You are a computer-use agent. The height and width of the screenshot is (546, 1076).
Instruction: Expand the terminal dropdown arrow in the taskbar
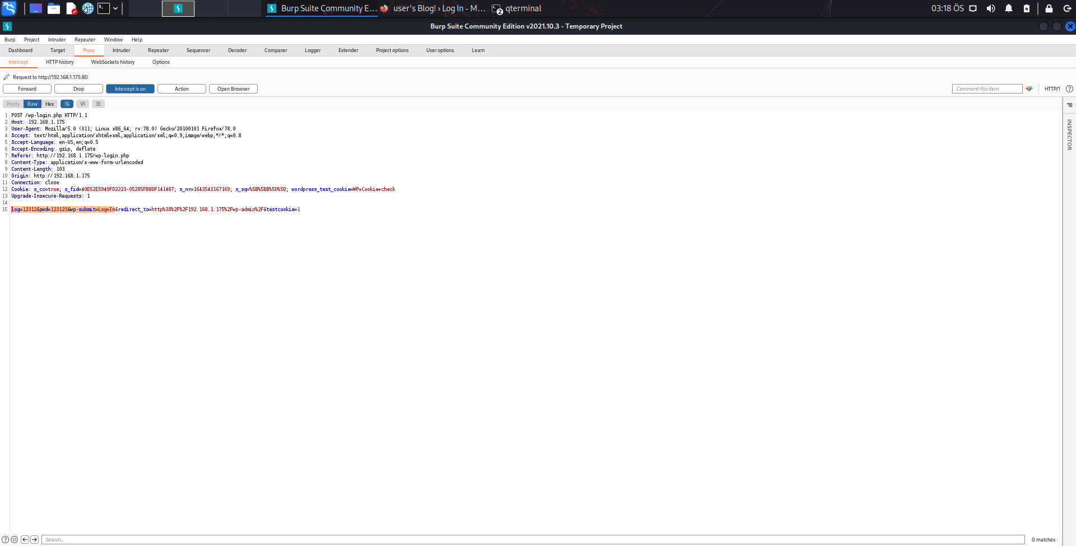tap(115, 8)
